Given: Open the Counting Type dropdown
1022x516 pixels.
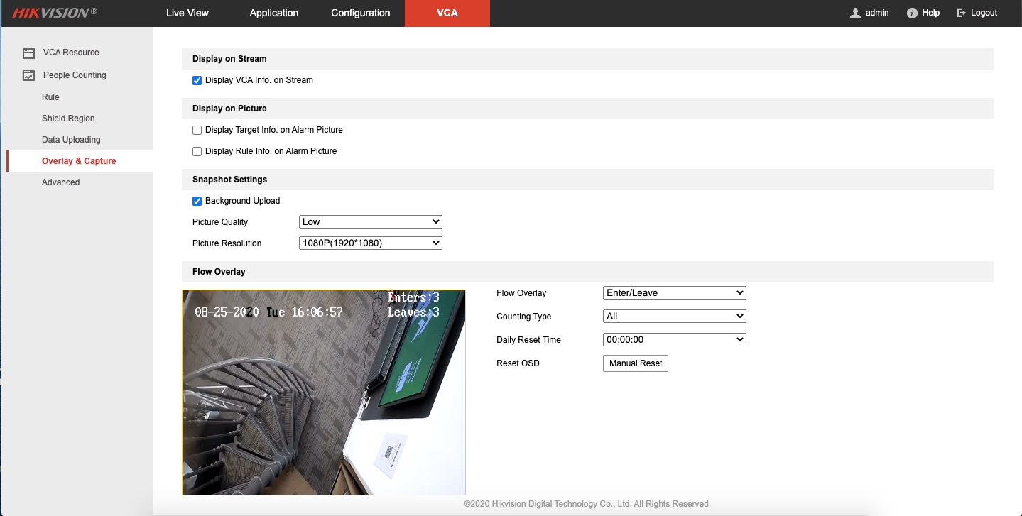Looking at the screenshot, I should 675,316.
